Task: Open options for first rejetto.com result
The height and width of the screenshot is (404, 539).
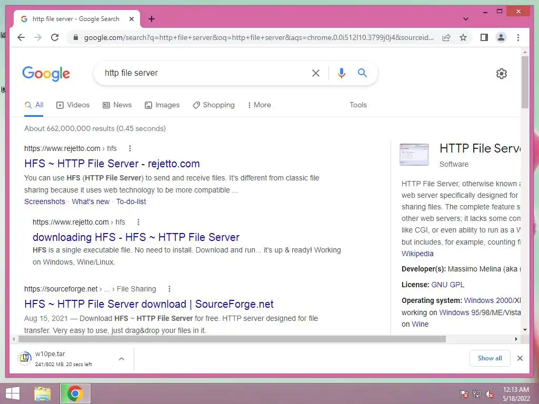Action: point(130,148)
